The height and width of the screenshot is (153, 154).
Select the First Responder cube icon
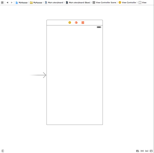pyautogui.click(x=76, y=22)
